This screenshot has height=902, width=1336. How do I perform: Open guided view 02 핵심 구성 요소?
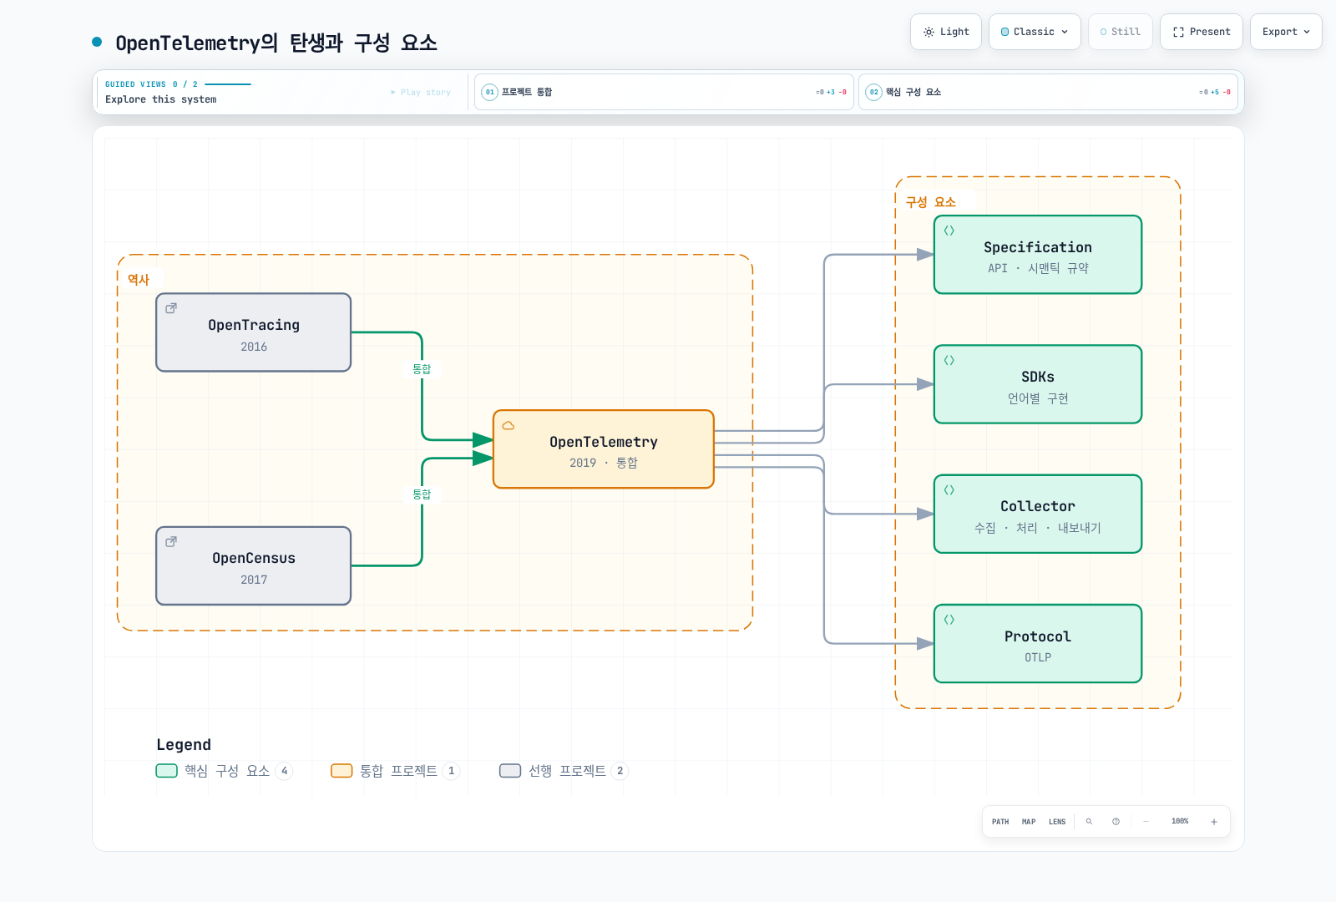point(1048,92)
